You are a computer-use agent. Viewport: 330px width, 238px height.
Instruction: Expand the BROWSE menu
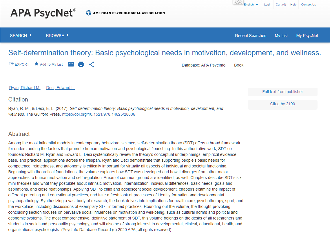click(57, 36)
